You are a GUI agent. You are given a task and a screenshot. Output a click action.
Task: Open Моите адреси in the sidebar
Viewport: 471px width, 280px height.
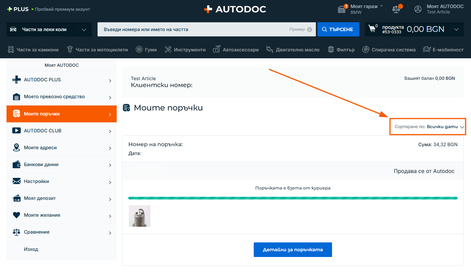tap(61, 148)
